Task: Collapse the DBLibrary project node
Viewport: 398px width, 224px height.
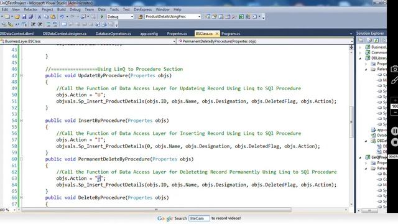Action: 360,58
